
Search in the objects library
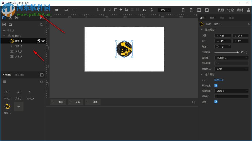(x=42, y=82)
